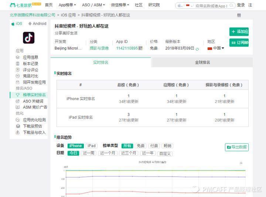
Task: Open the 研究院 menu item
Action: pos(154,5)
